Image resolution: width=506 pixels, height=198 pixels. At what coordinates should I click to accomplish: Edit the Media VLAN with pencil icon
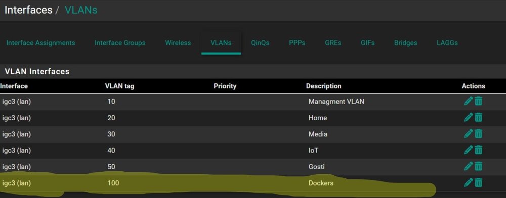(x=468, y=134)
